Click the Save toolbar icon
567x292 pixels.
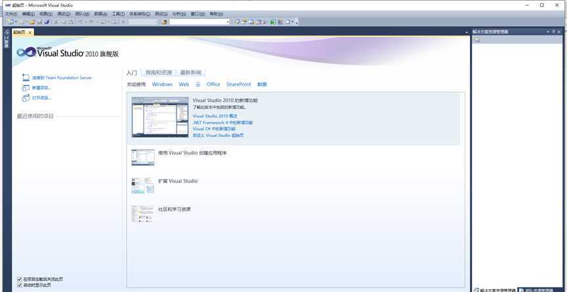click(x=40, y=22)
